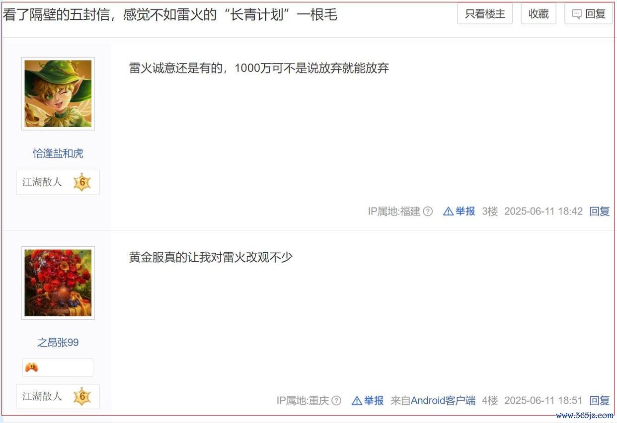
Task: Report the 3楼 post via 举报
Action: coord(459,211)
